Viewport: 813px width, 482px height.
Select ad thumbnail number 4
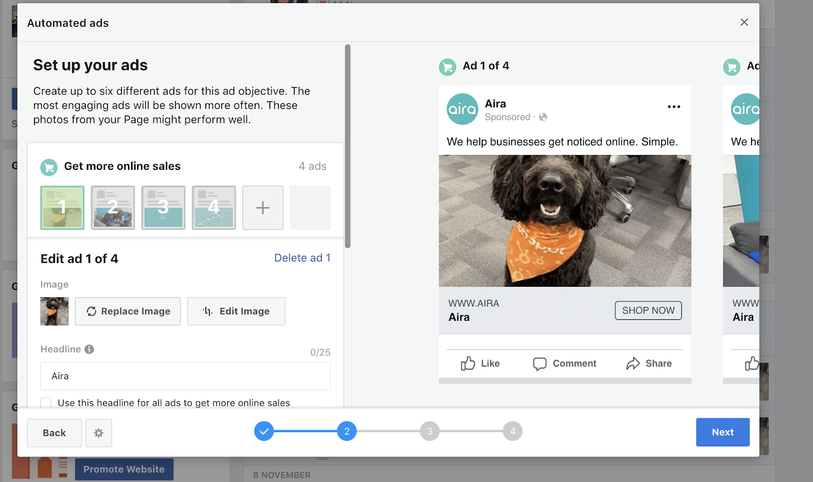click(214, 208)
